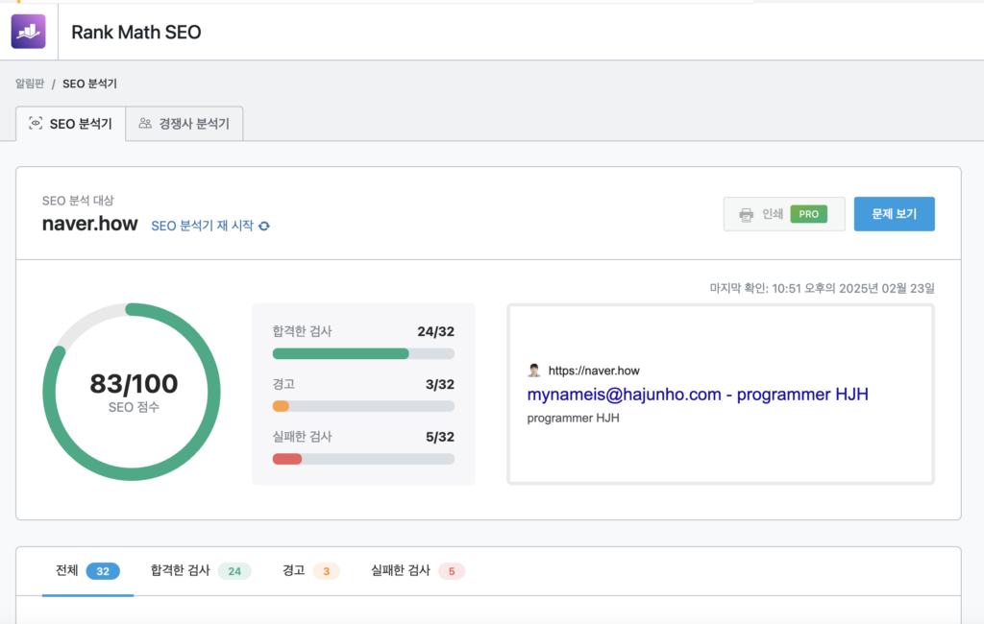This screenshot has height=624, width=984.
Task: Click the site favicon beside https://naver.how
Action: pos(534,370)
